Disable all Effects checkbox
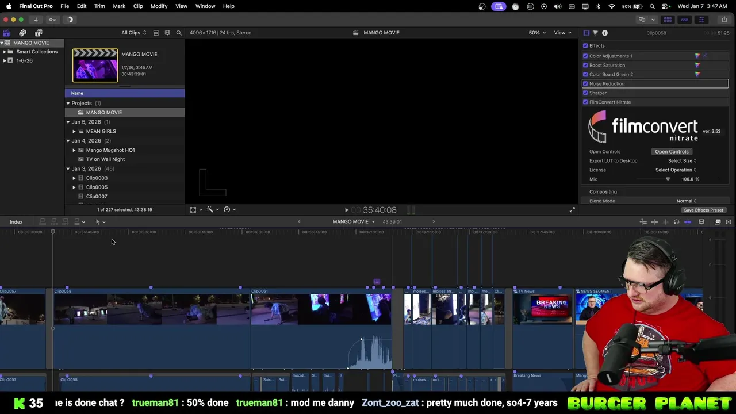Screen dimensions: 736x414 (x=585, y=45)
